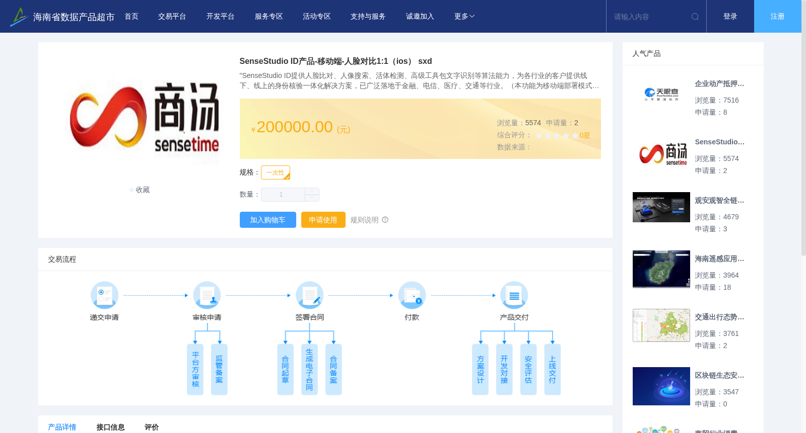Switch to the 评价 tab
Image resolution: width=806 pixels, height=433 pixels.
pos(152,427)
